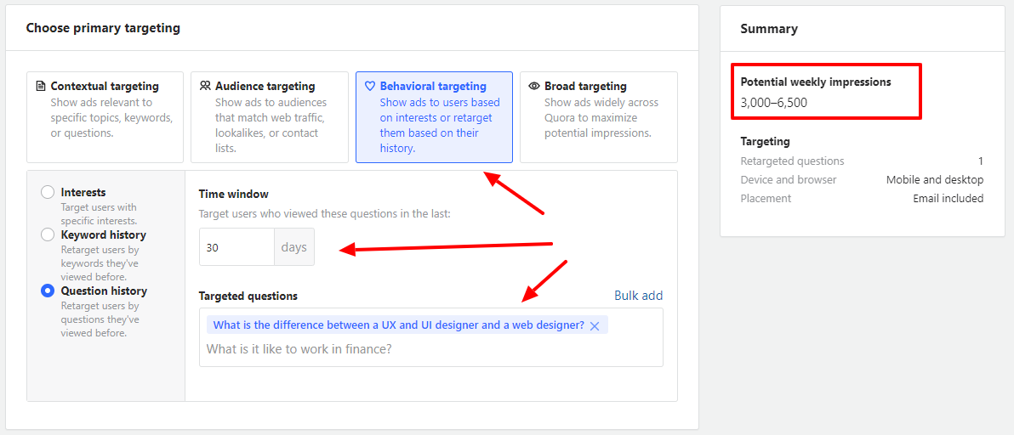Image resolution: width=1014 pixels, height=435 pixels.
Task: Click the Potential weekly impressions value
Action: 773,103
